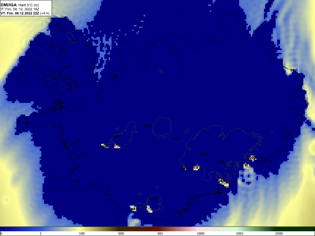This screenshot has height=236, width=315.
Task: Click the map value 1212
Action: pyautogui.click(x=186, y=169)
